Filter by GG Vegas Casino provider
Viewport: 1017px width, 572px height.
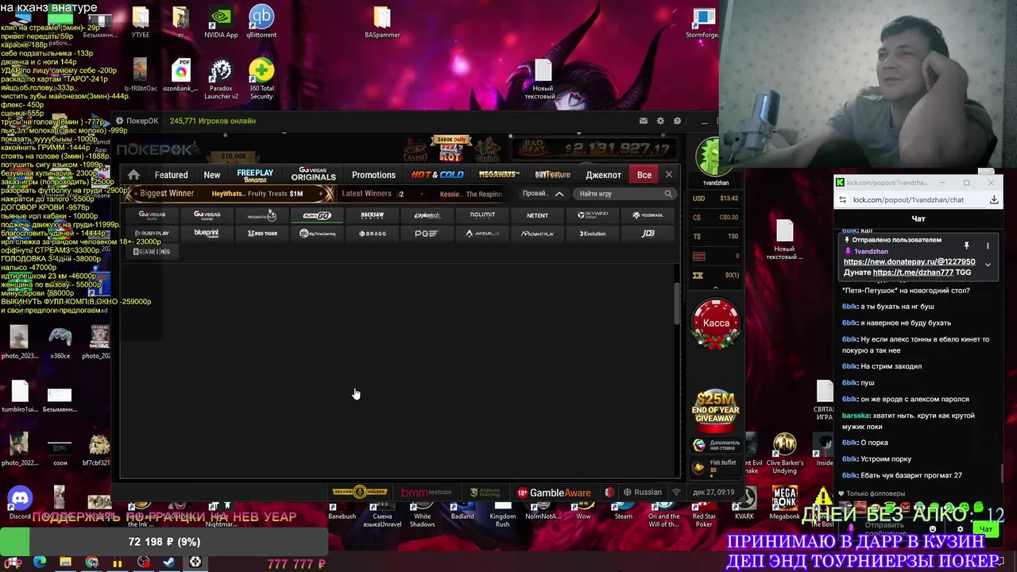[207, 214]
